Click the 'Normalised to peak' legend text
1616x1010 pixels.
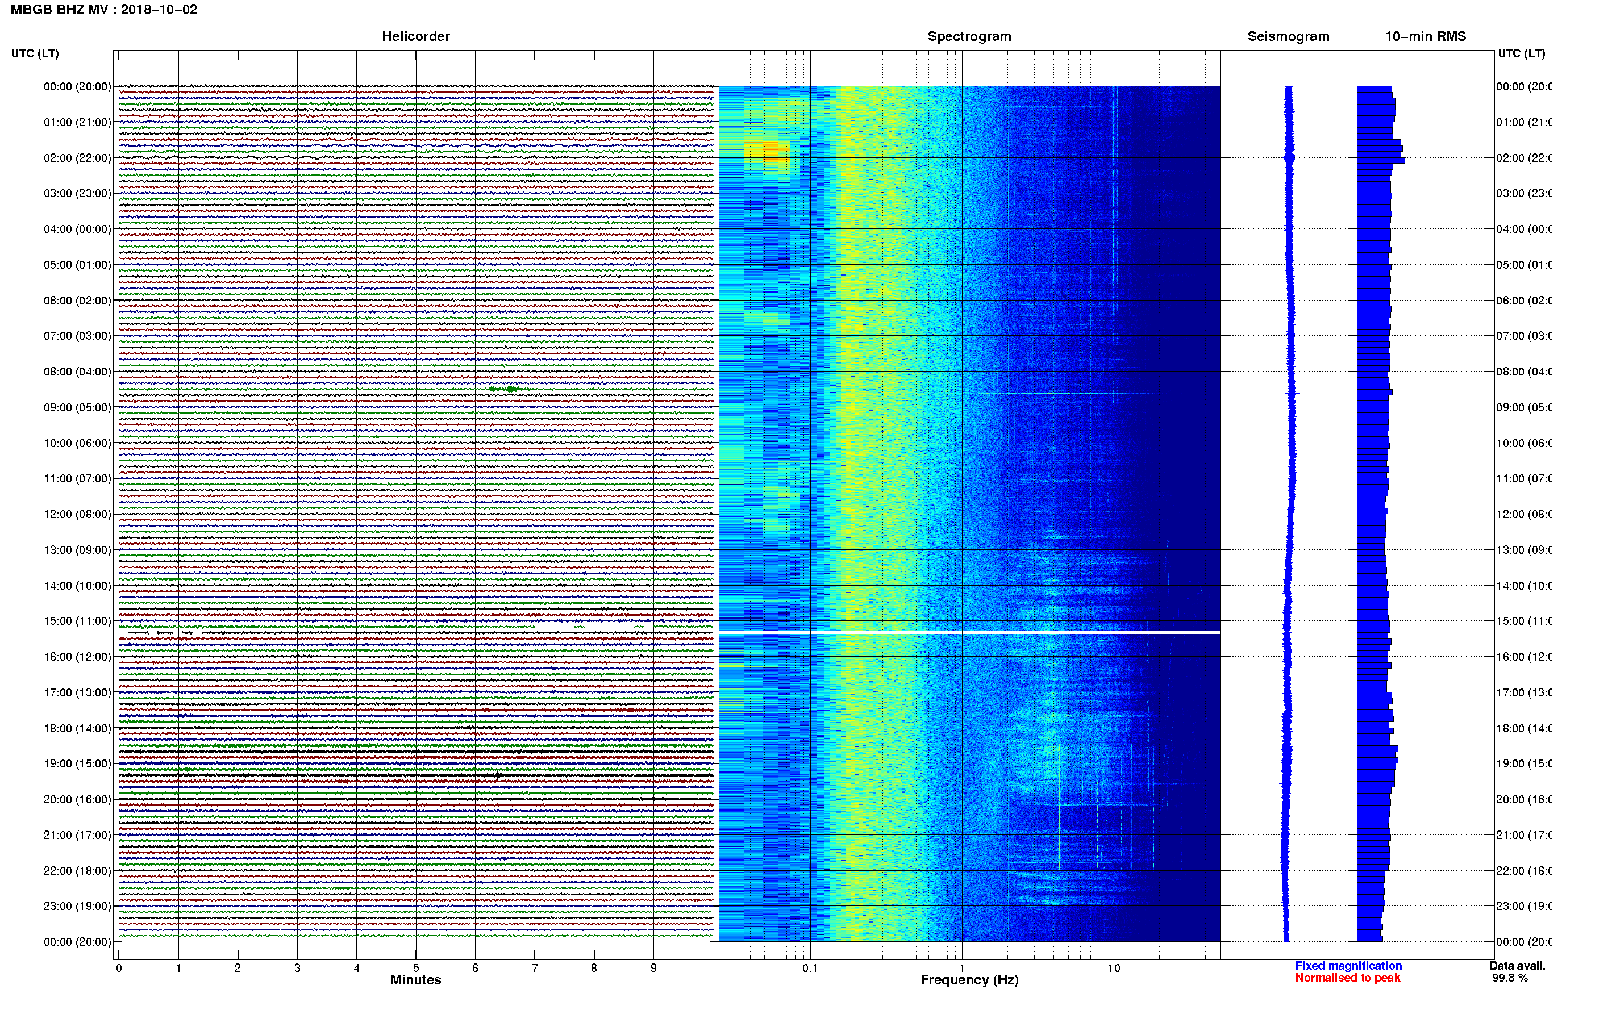(1347, 978)
